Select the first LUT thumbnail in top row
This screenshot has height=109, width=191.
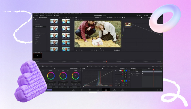[54, 21]
